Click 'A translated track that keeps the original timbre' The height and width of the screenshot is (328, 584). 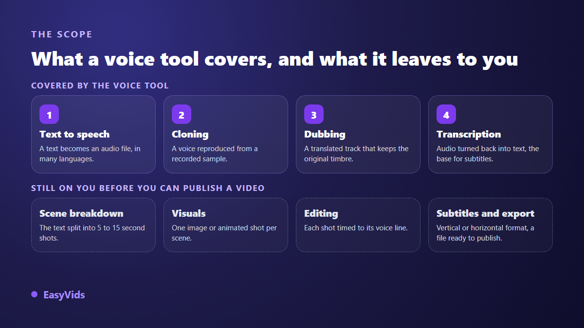(356, 154)
